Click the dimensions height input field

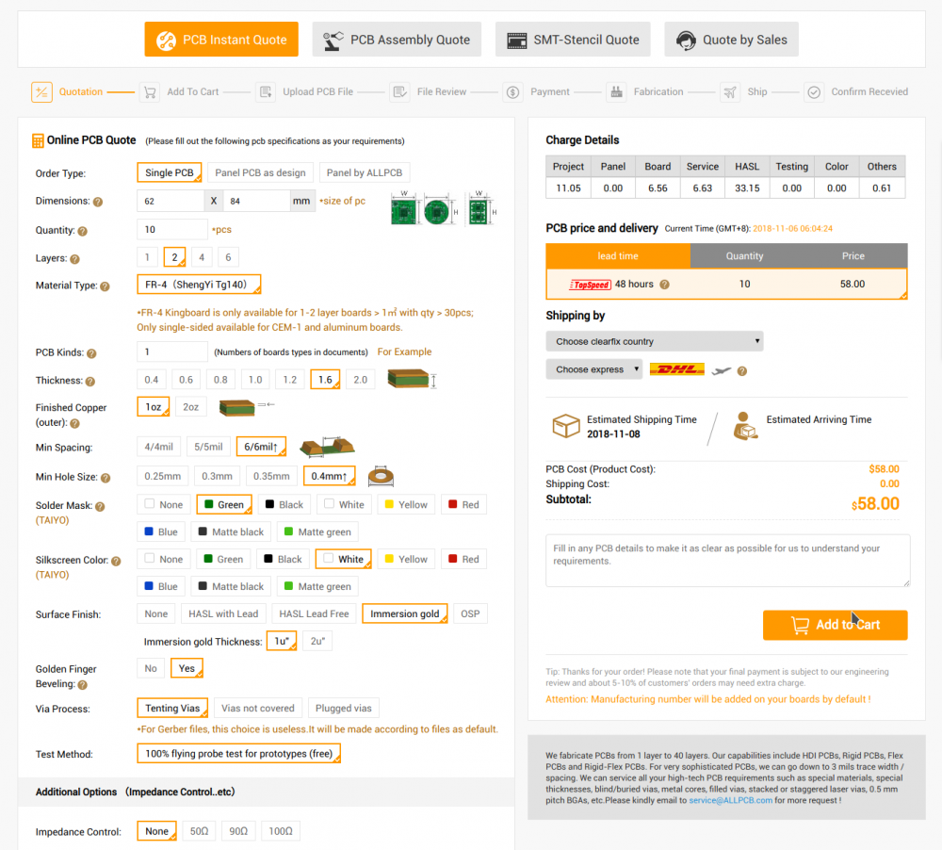click(256, 201)
